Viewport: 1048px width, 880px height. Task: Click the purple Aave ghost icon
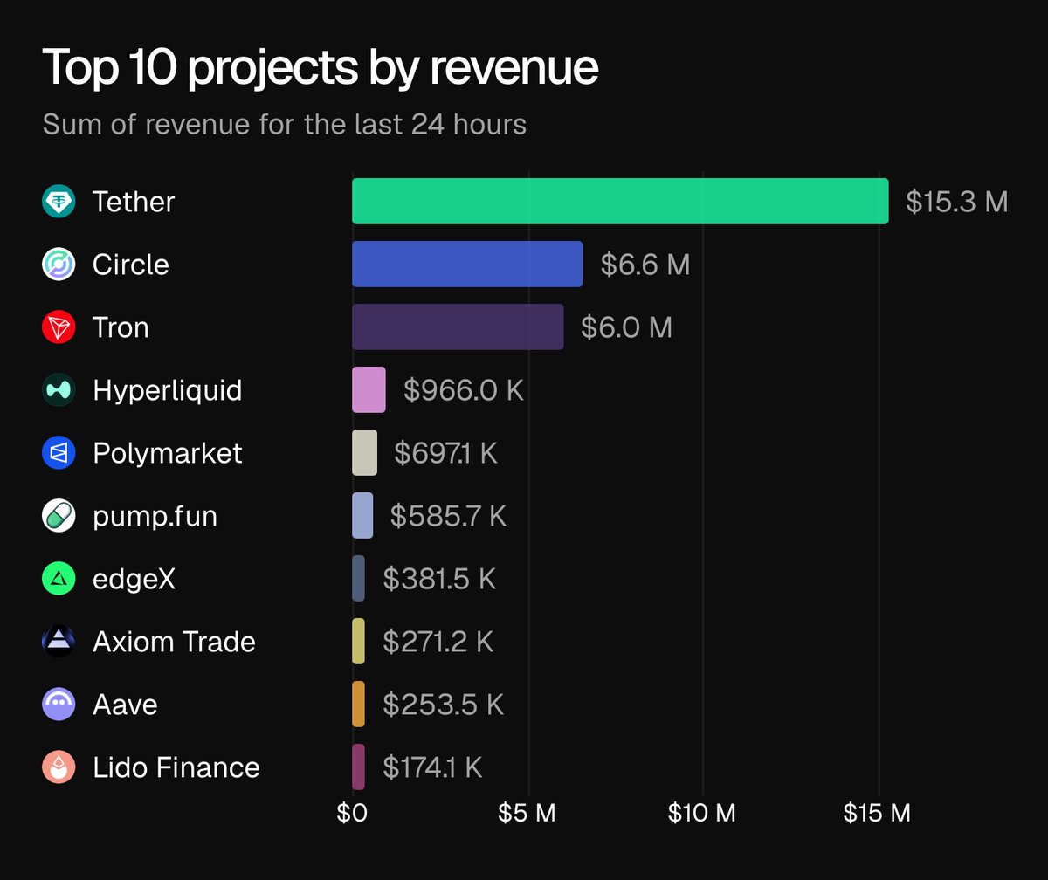59,705
